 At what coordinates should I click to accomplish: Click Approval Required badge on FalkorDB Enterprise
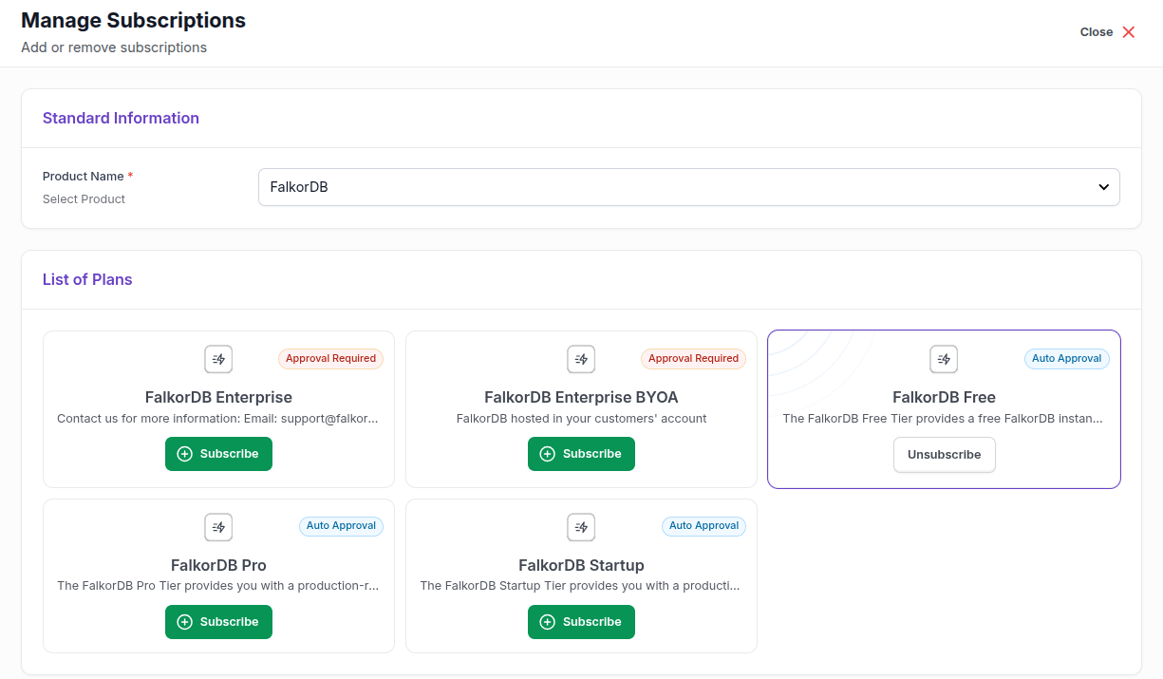click(x=330, y=359)
